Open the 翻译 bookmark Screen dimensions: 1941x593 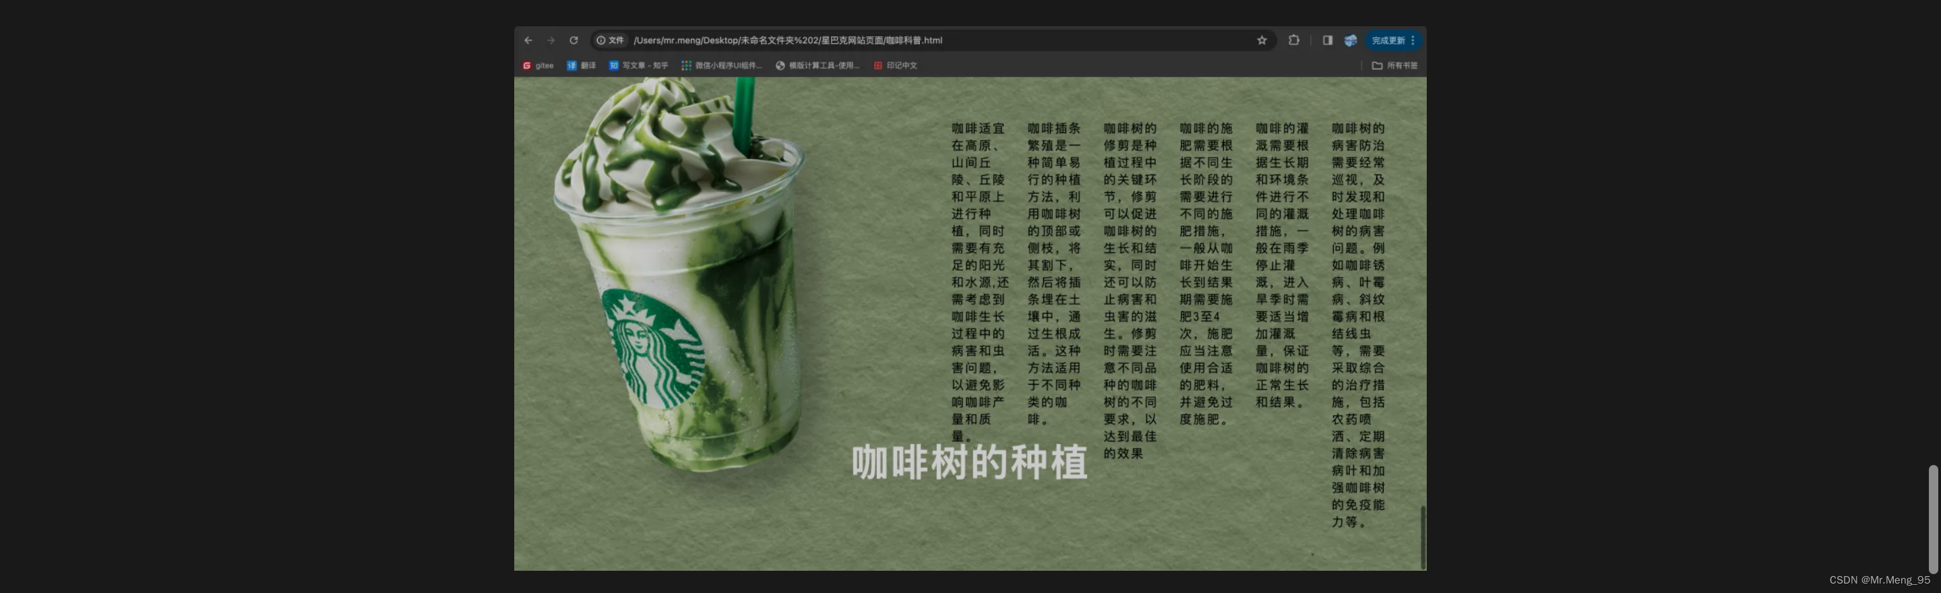581,65
